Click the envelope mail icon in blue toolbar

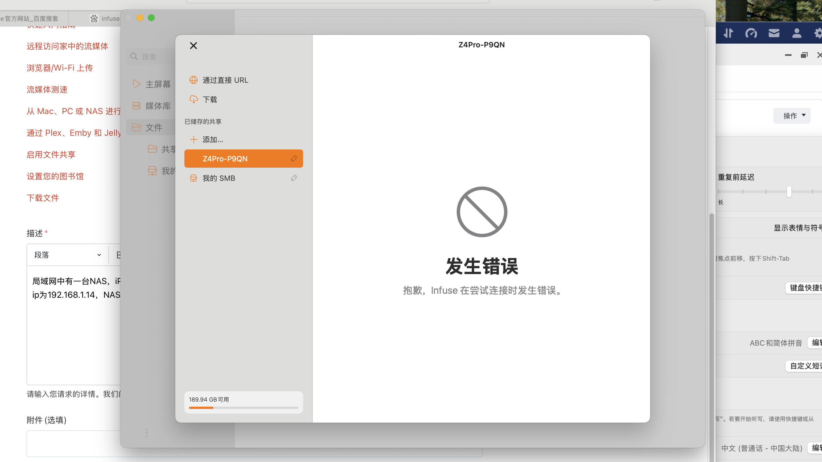[774, 33]
